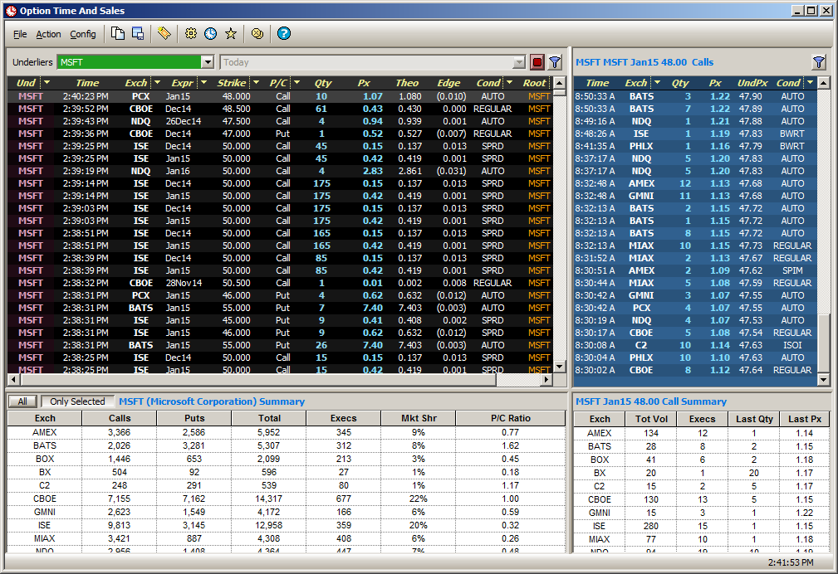The width and height of the screenshot is (838, 574).
Task: Select the 8:30:08 A C2 ISOI trade row
Action: pos(695,345)
